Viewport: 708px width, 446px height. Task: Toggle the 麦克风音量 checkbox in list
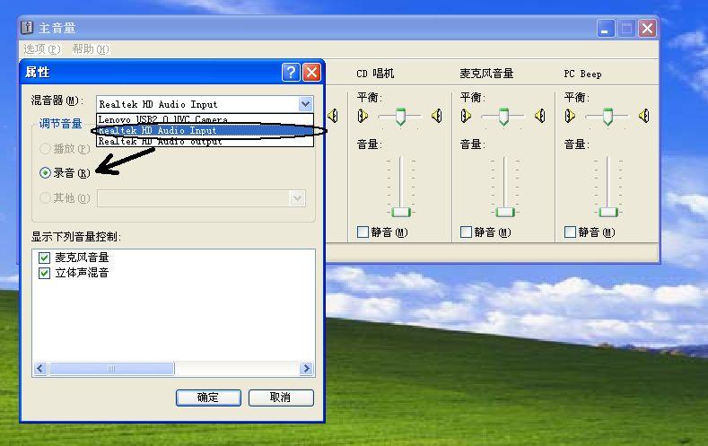(x=44, y=258)
